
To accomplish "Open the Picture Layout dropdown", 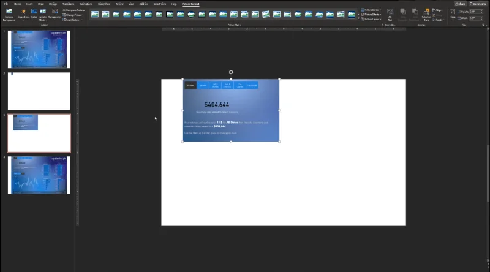I will [x=371, y=19].
